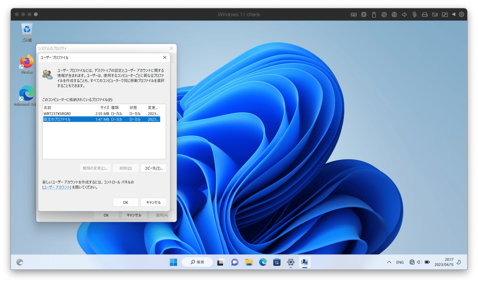Click the 削除(D) button
Screen dimensions: 478x283
click(125, 168)
